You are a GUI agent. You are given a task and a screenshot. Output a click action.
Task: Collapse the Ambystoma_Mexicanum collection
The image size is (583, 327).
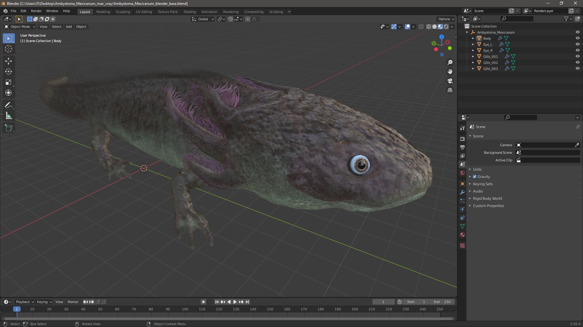click(x=467, y=32)
